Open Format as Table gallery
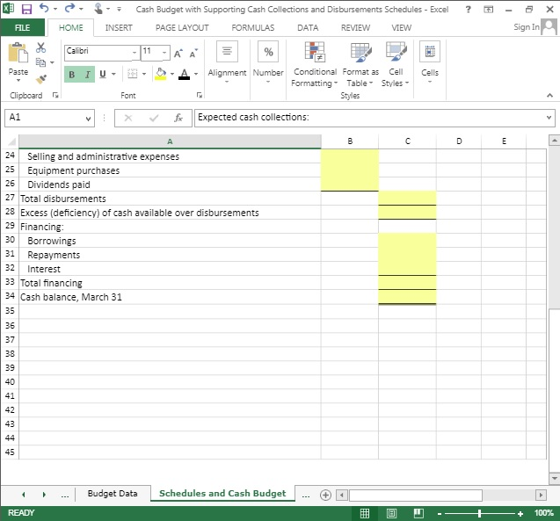Screen dimensions: 560x521 point(360,65)
